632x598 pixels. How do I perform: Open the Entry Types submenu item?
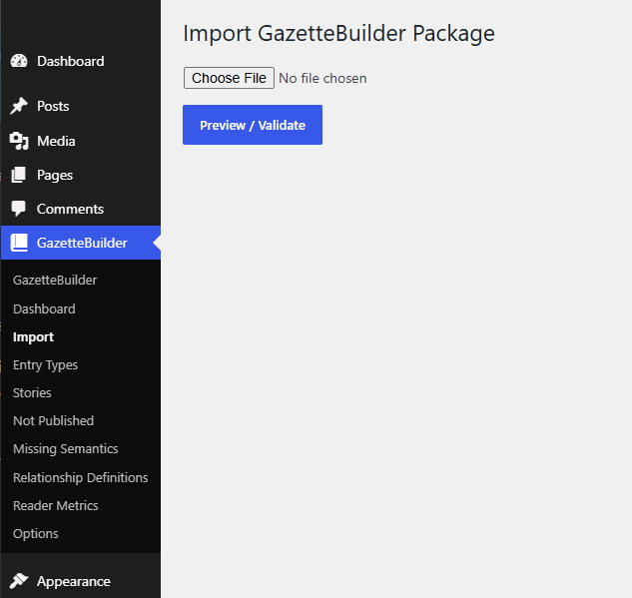point(45,365)
